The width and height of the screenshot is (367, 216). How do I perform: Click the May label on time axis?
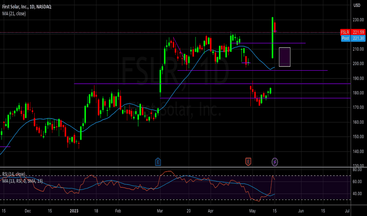pyautogui.click(x=252, y=211)
